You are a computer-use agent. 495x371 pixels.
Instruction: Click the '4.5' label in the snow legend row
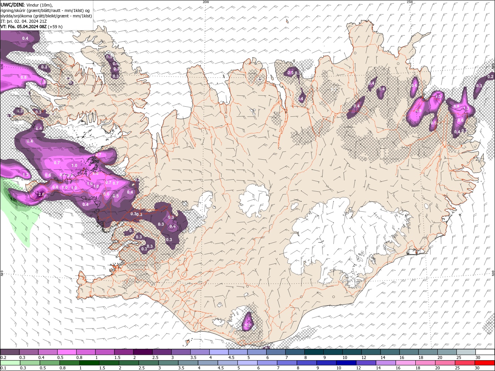point(232,357)
